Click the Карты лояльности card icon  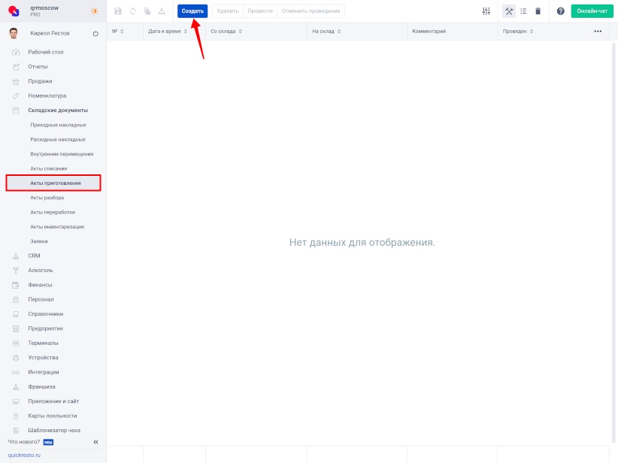coord(16,416)
